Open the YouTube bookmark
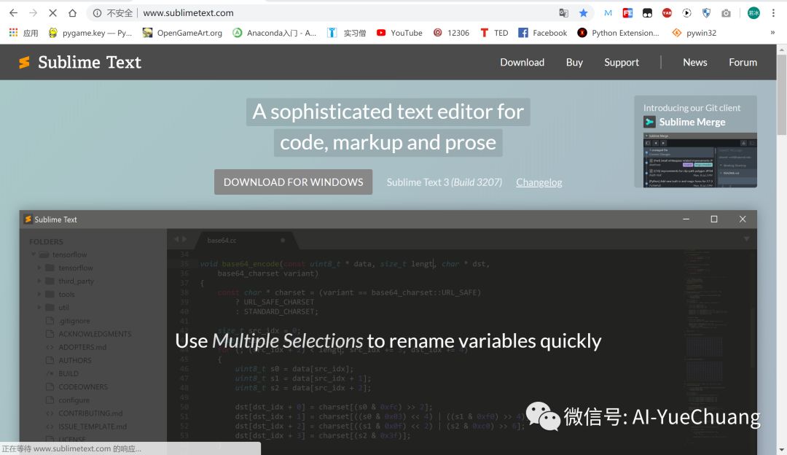This screenshot has width=787, height=455. [399, 33]
